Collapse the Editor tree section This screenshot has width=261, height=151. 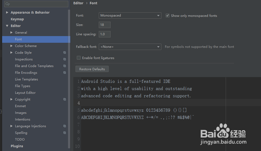coord(7,26)
